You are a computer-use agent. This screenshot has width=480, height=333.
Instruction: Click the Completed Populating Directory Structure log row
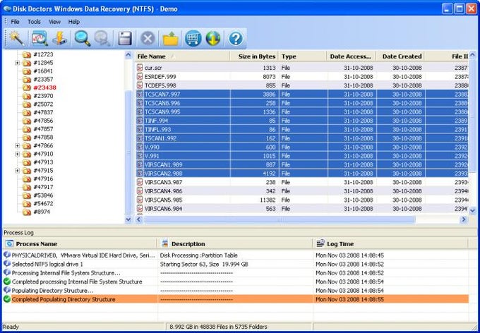click(x=236, y=299)
